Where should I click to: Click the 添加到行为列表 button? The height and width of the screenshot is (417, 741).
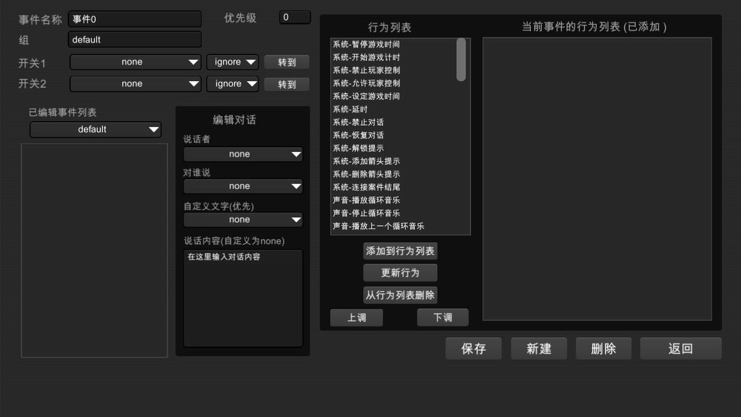click(x=400, y=251)
